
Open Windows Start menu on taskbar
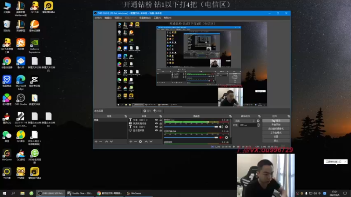coord(4,193)
